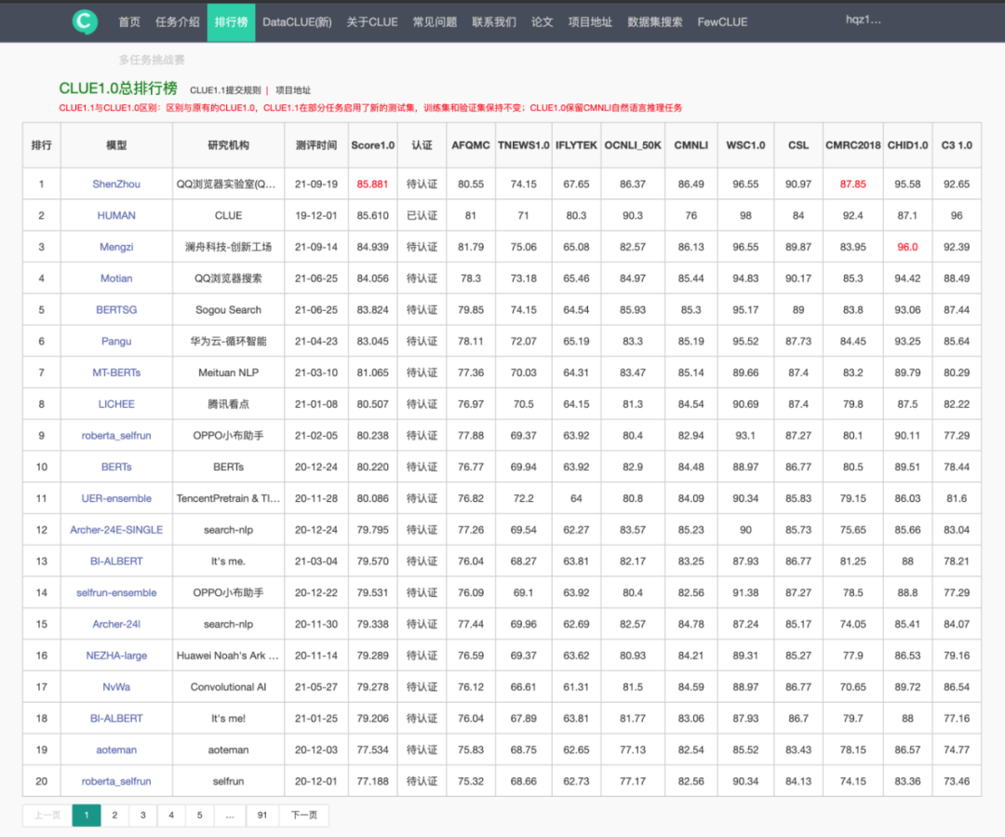Open the 首页 nav item

click(128, 22)
